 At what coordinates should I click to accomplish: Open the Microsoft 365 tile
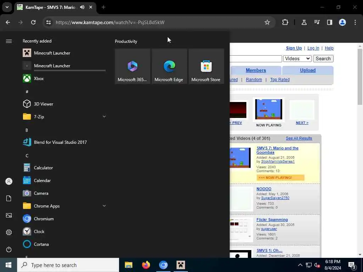(x=133, y=66)
